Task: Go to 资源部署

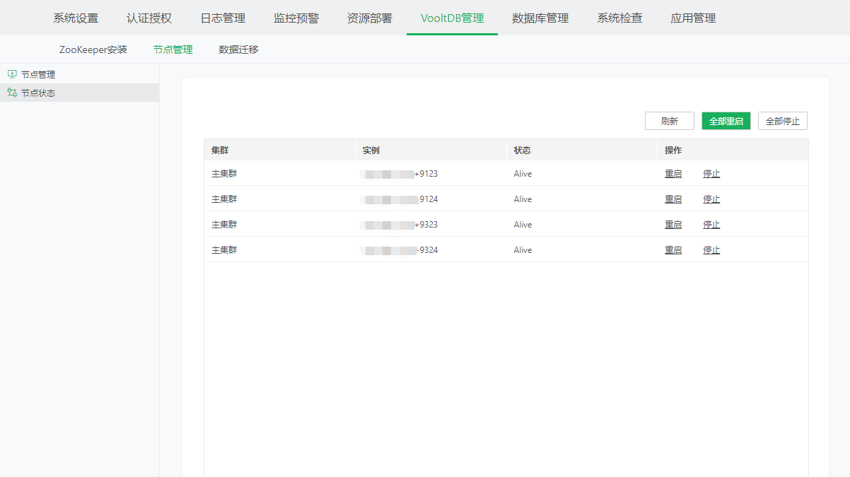Action: pos(370,18)
